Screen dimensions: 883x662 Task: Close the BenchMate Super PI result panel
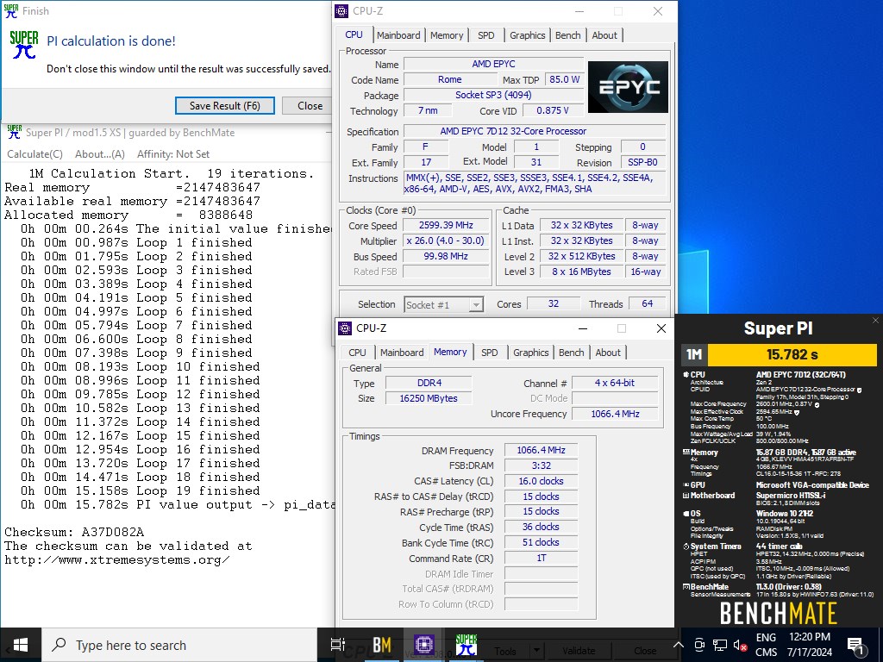click(875, 321)
